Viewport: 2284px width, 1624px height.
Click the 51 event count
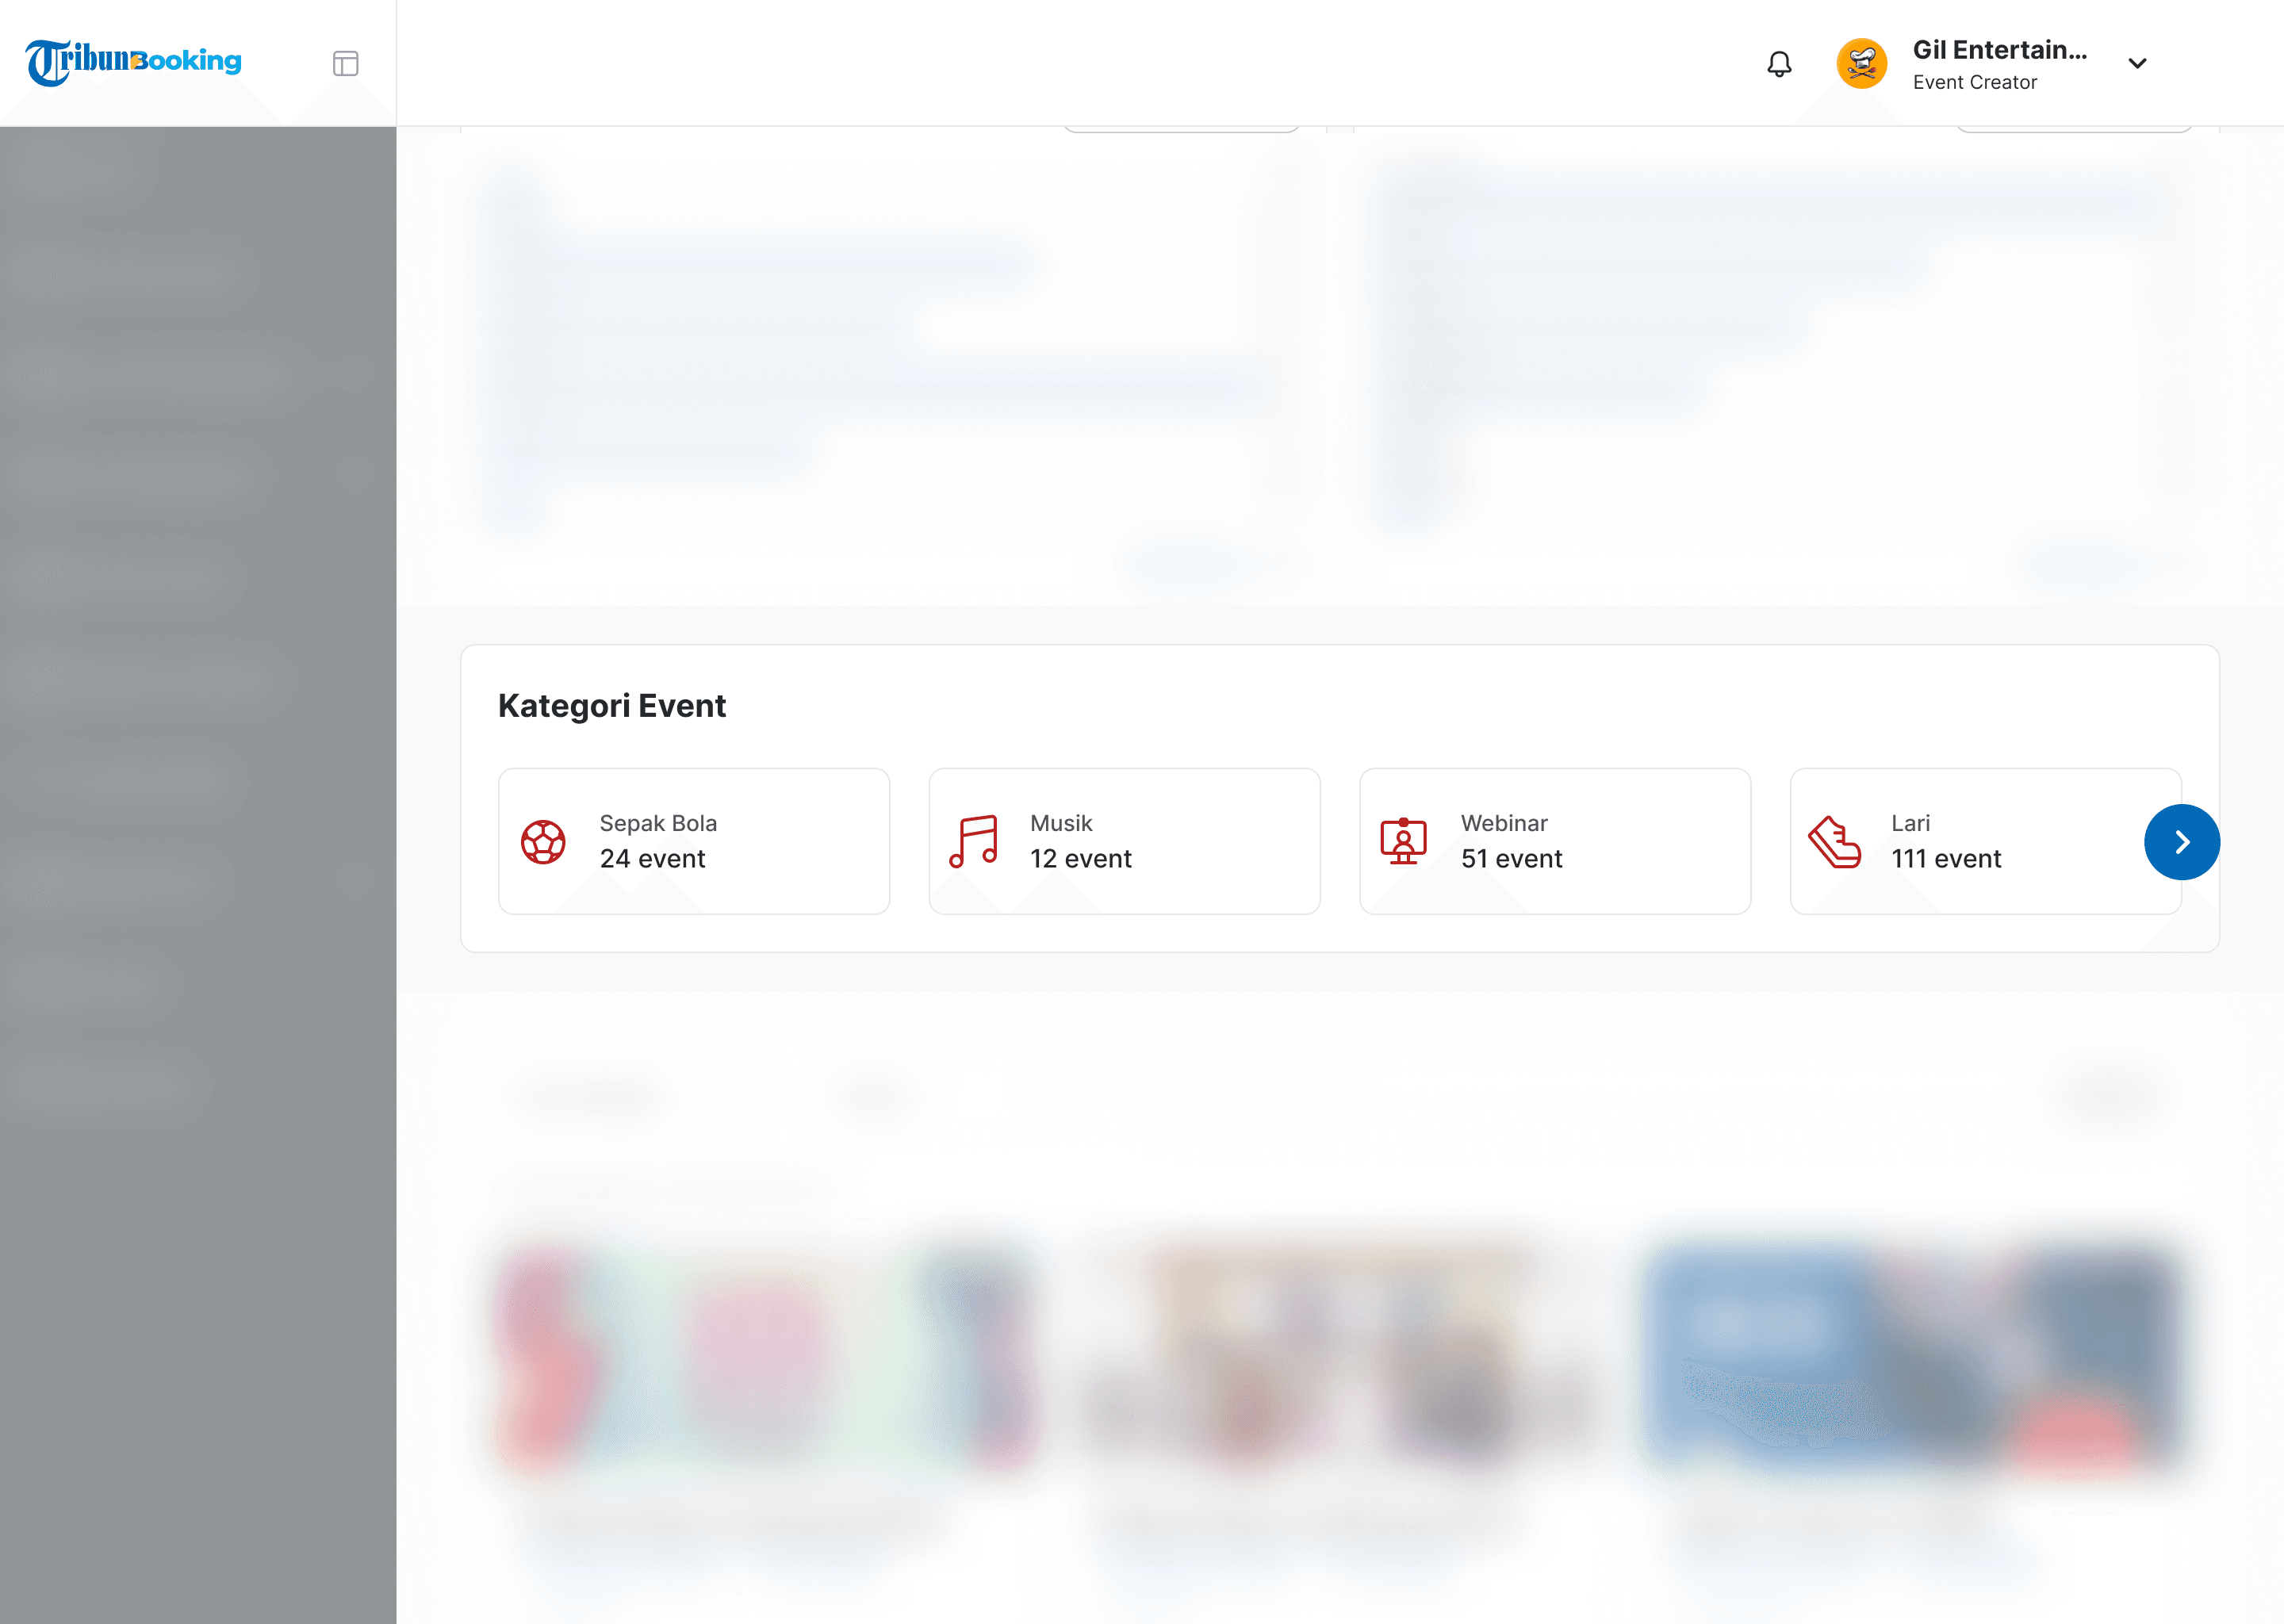(x=1511, y=859)
